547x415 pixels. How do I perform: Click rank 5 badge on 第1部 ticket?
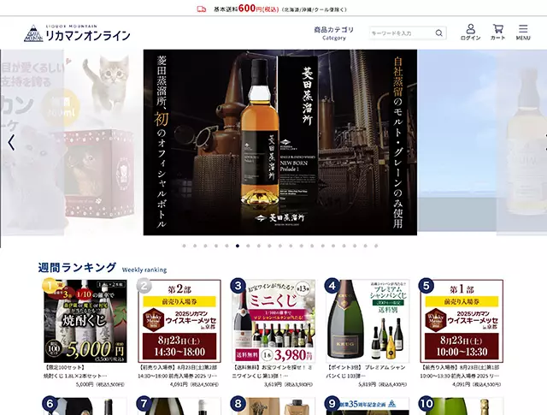pyautogui.click(x=426, y=286)
